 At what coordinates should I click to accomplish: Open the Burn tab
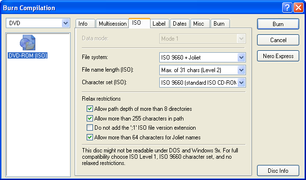[x=220, y=24]
